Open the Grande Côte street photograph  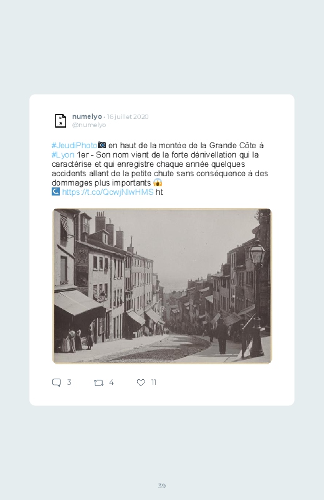[x=162, y=286]
